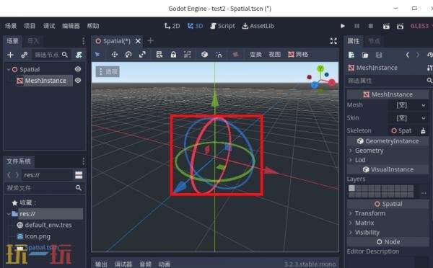
Task: Add a new node with plus icon
Action: [x=10, y=55]
